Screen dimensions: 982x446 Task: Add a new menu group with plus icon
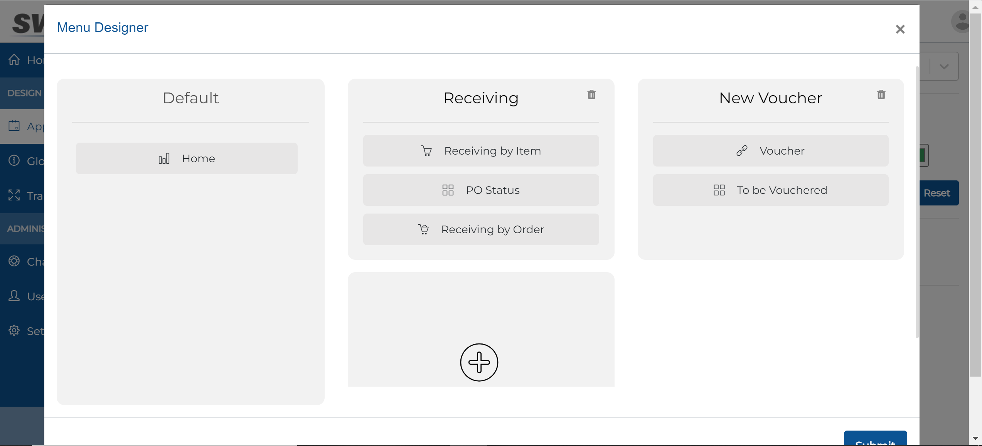[x=479, y=362]
